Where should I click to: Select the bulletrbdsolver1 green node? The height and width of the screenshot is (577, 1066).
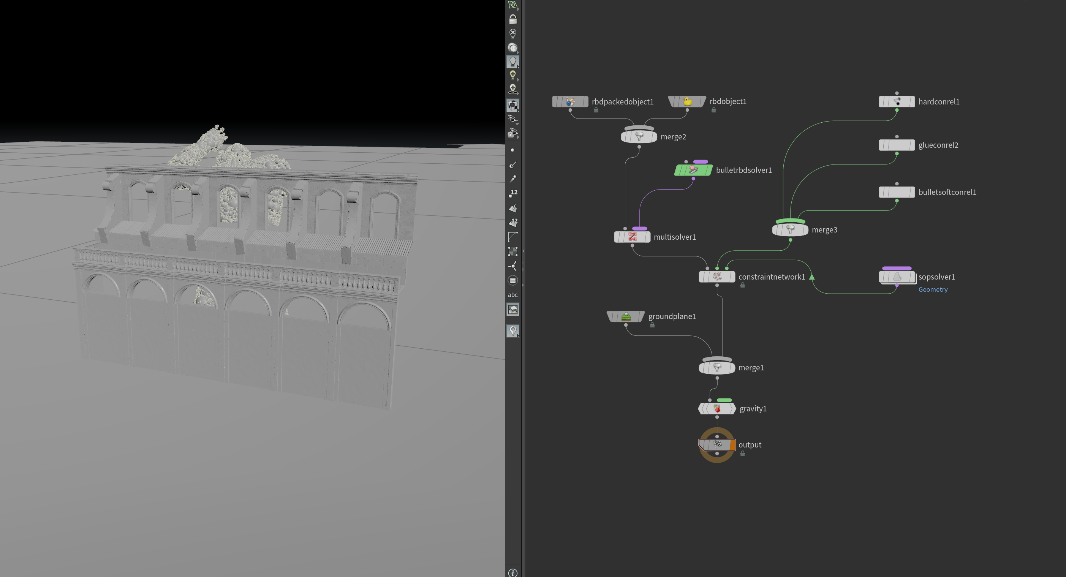pyautogui.click(x=693, y=170)
